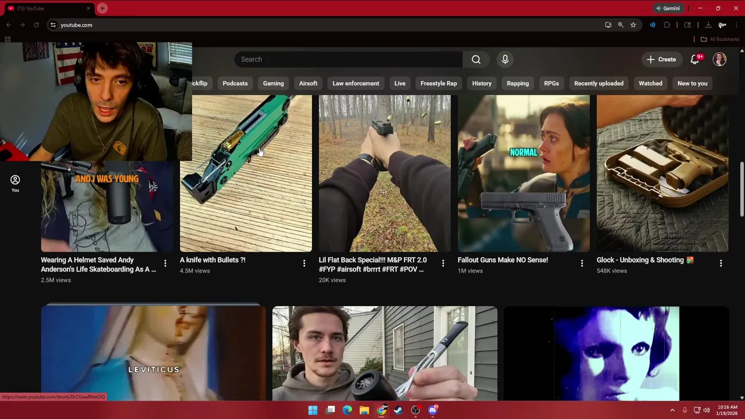Open the browser extensions puzzle icon
745x419 pixels.
tap(667, 25)
